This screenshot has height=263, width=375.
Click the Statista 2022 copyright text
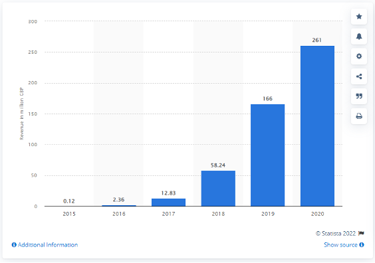(336, 233)
